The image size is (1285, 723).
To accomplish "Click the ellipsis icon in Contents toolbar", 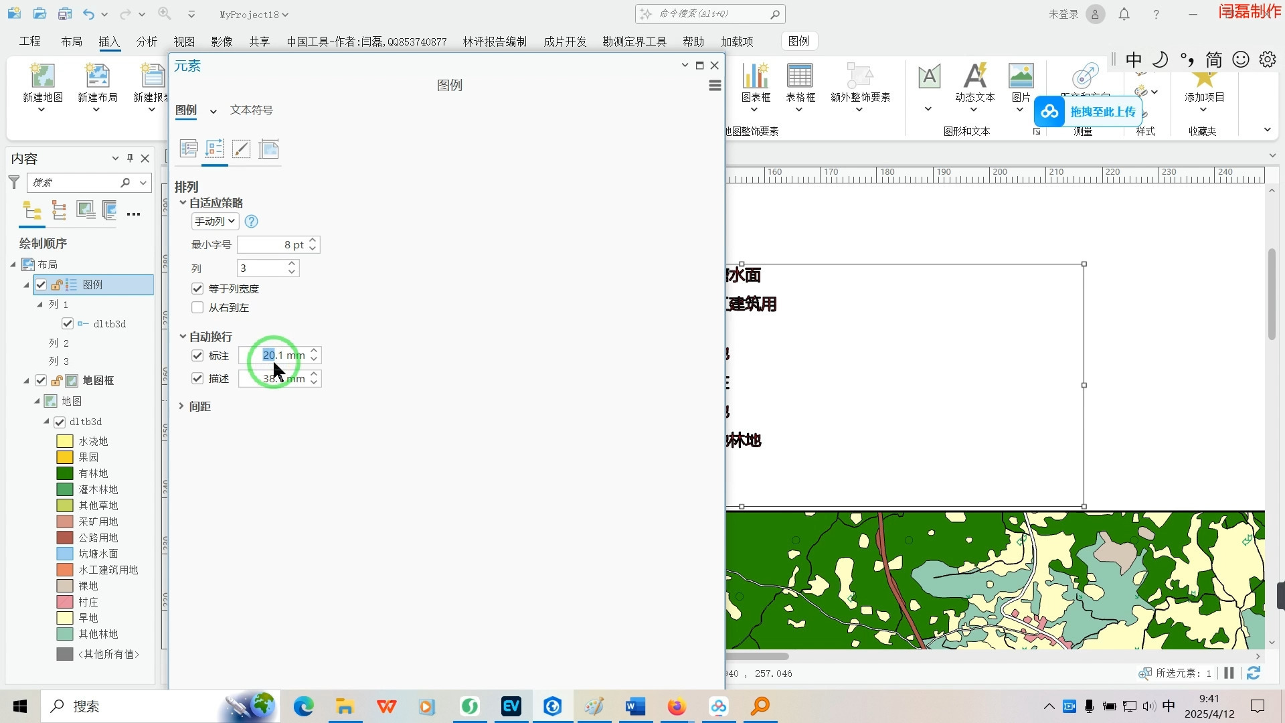I will pyautogui.click(x=133, y=214).
